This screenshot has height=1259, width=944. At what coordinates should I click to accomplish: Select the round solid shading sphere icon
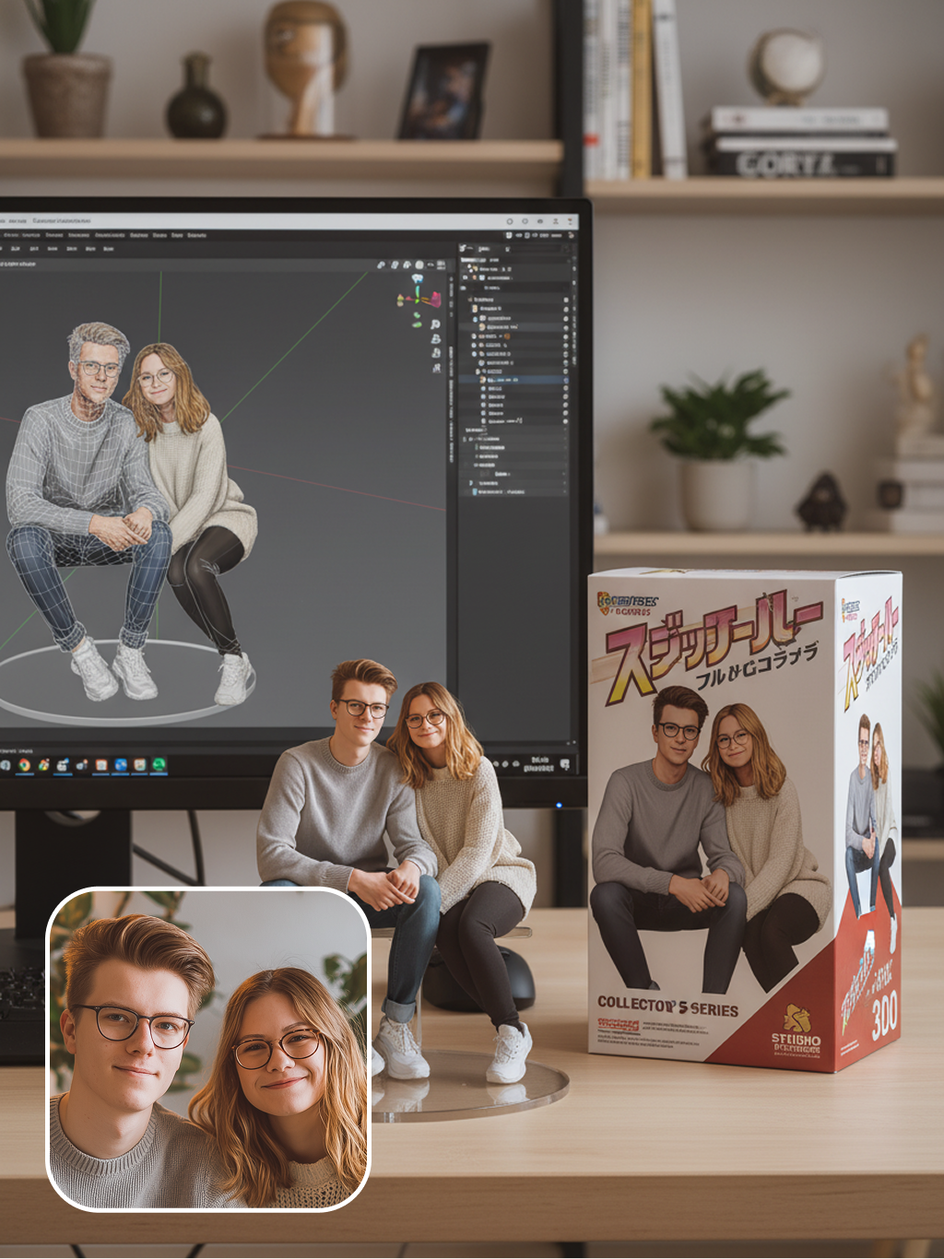(x=419, y=265)
